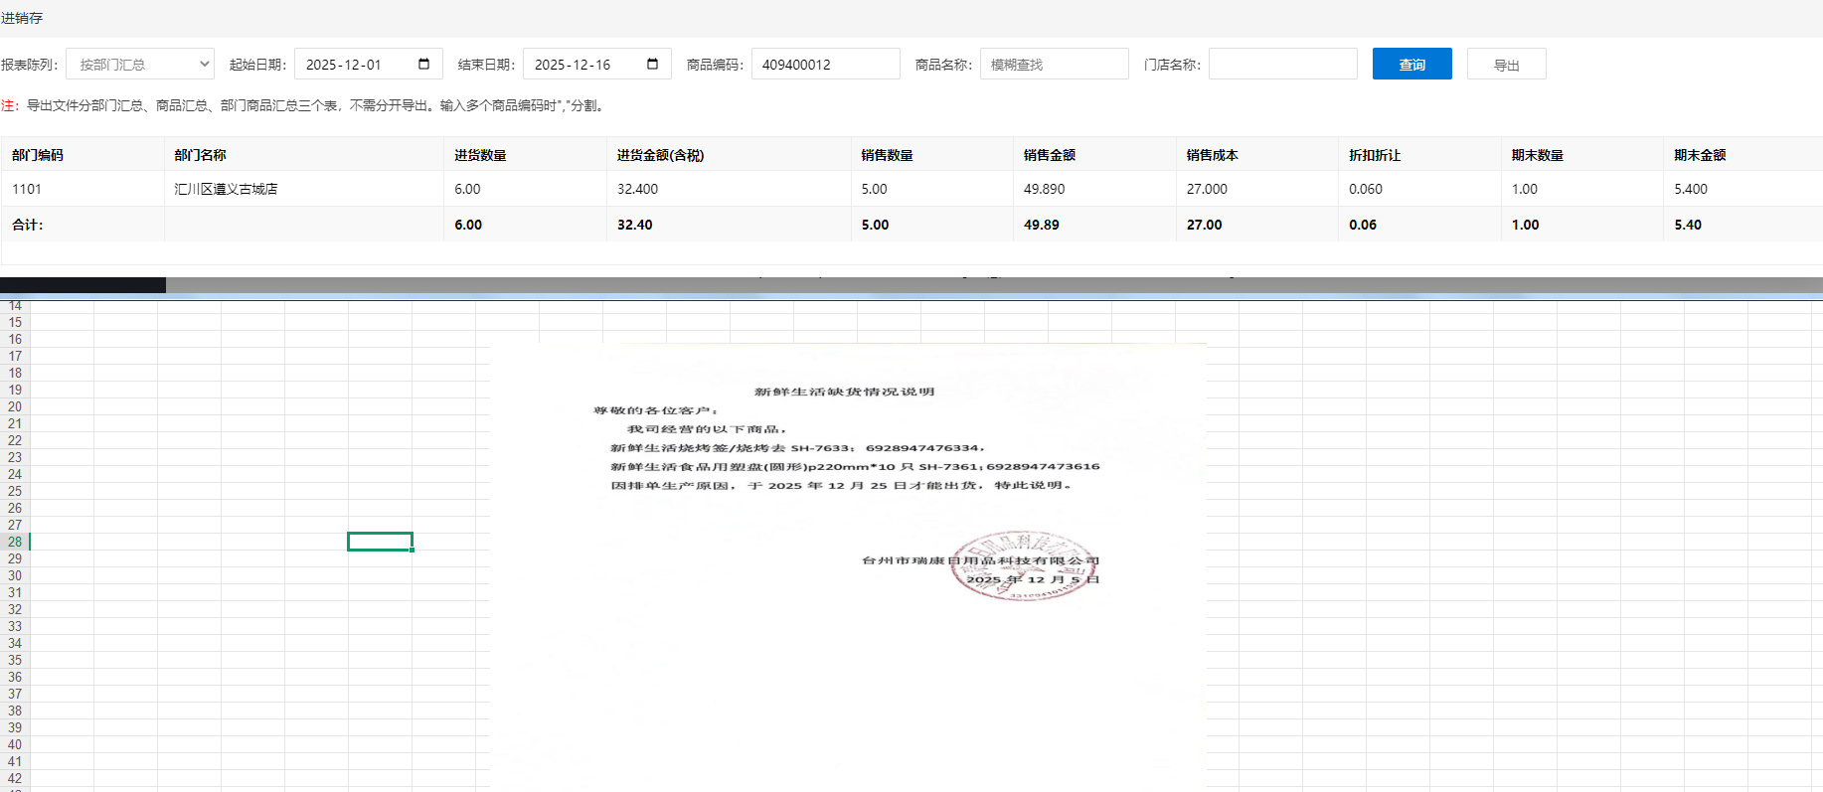1823x792 pixels.
Task: Click the 查询 button
Action: 1411,64
